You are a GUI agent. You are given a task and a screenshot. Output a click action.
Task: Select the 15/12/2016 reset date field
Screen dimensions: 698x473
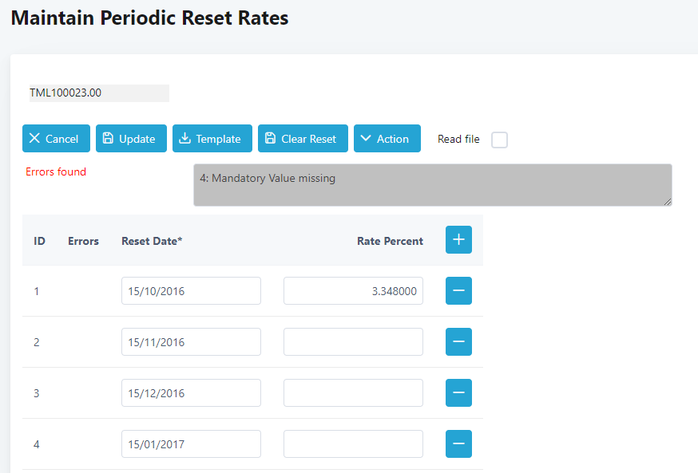point(191,393)
